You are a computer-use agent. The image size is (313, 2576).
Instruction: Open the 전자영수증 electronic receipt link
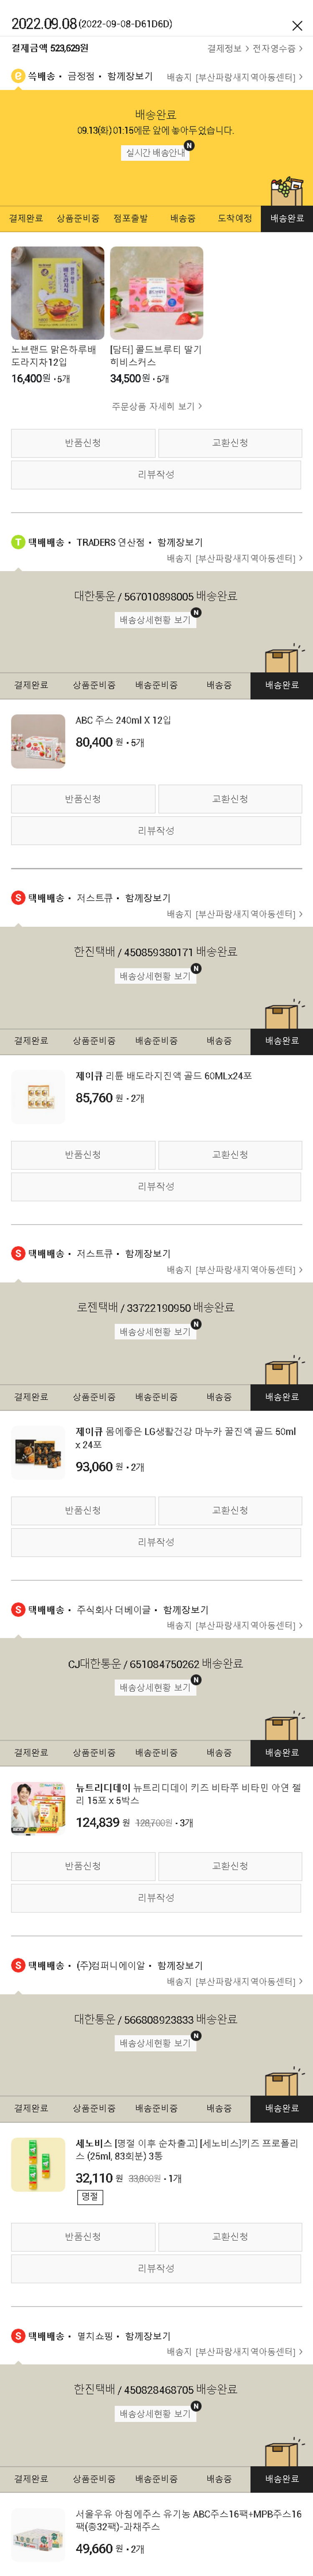276,48
